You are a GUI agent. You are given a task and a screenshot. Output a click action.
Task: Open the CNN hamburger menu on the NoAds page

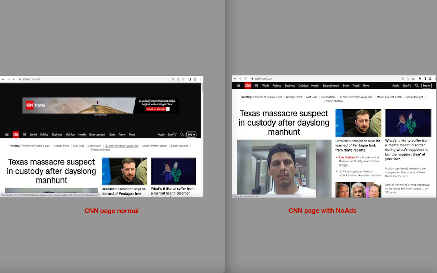(239, 85)
